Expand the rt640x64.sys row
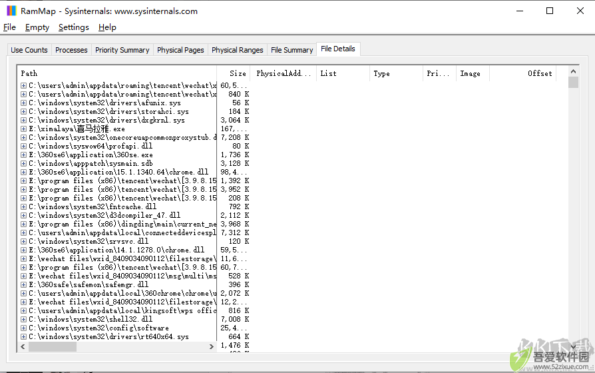The image size is (595, 373). [x=23, y=336]
